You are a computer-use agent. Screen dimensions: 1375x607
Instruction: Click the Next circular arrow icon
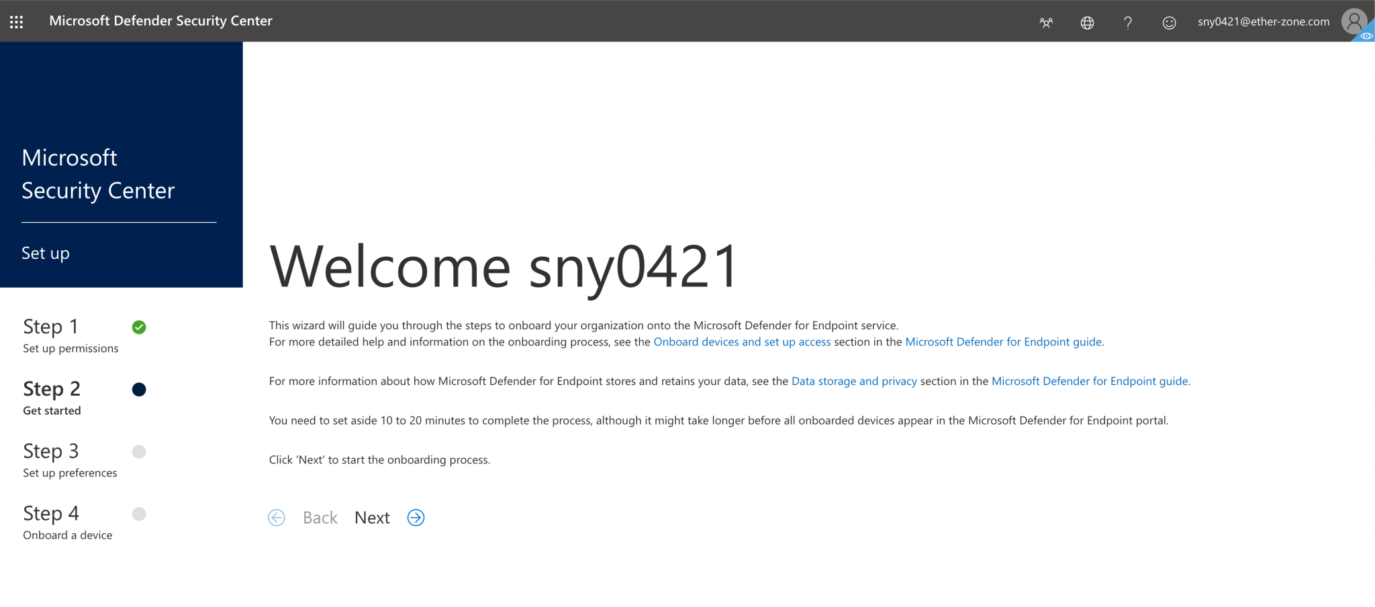415,517
